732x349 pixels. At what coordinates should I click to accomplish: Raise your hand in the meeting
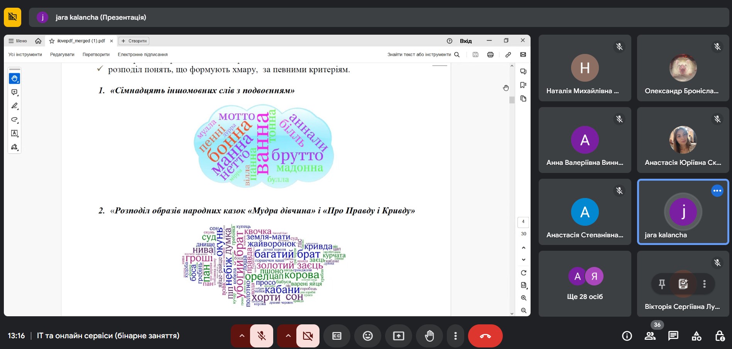429,336
